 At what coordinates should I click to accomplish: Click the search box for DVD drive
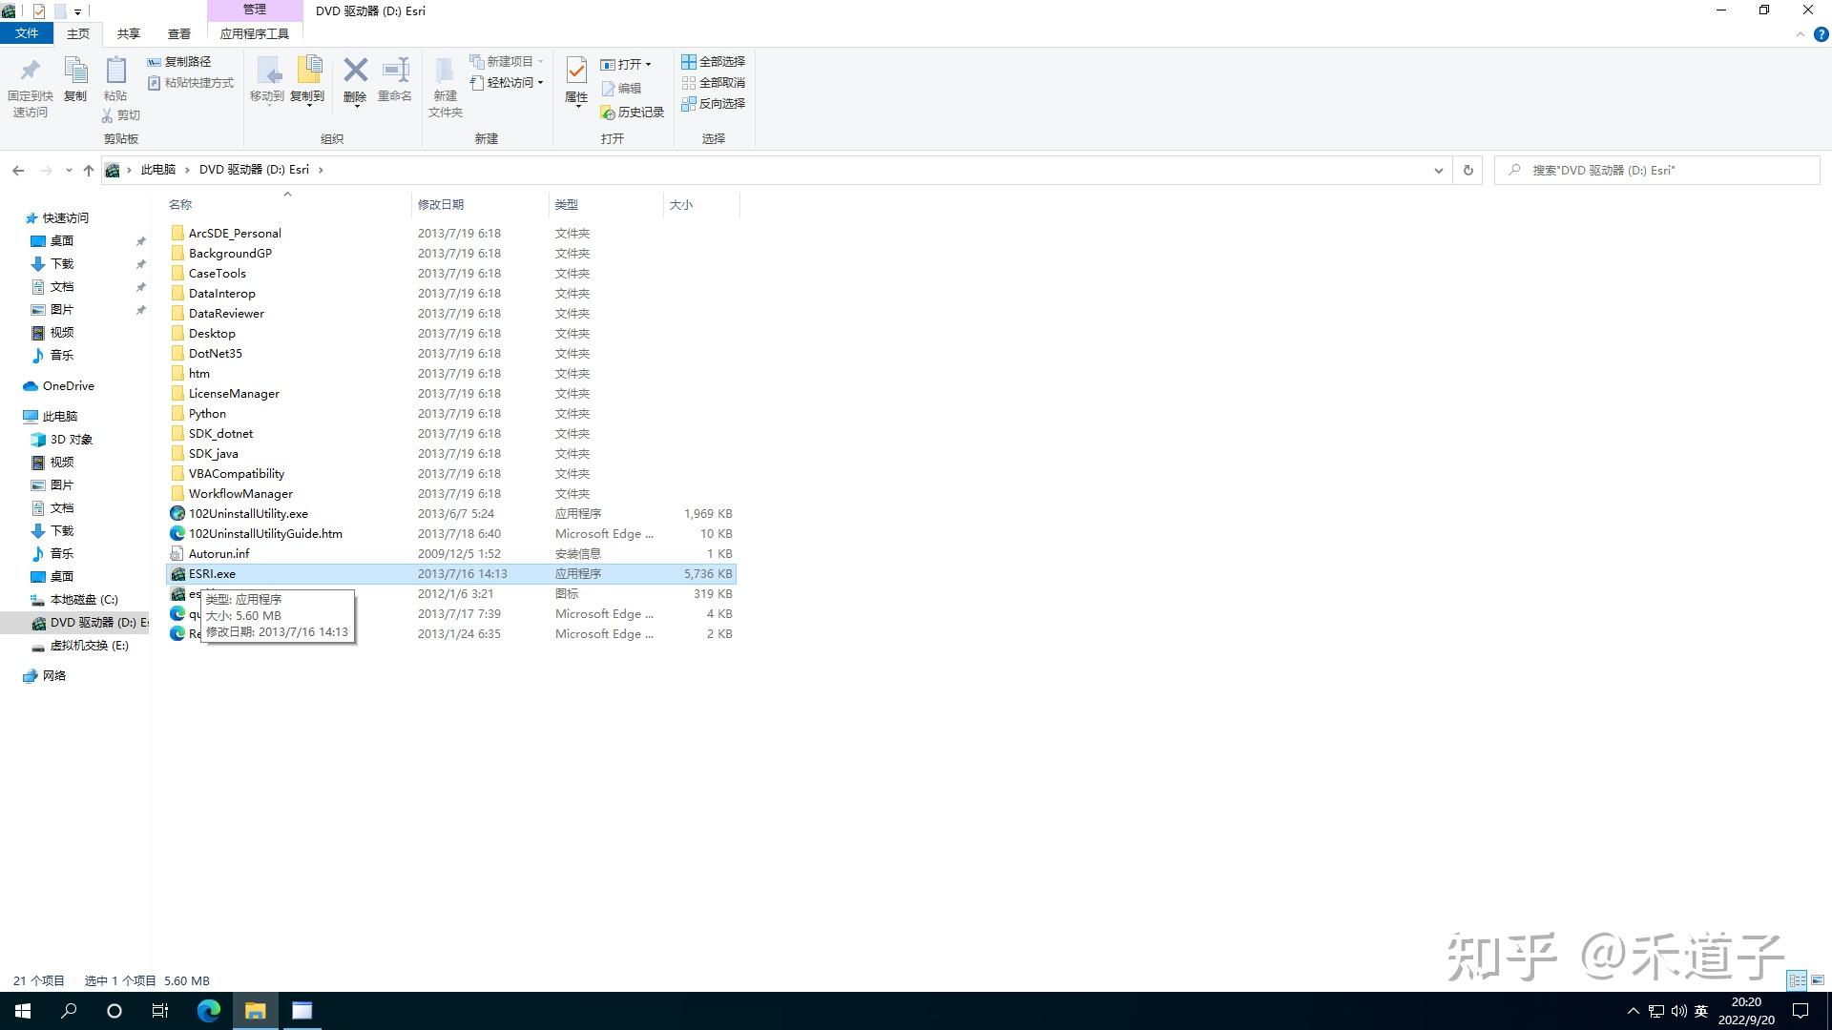(x=1657, y=170)
